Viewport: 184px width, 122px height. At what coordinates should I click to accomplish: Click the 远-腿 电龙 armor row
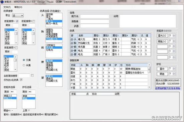[110, 54]
